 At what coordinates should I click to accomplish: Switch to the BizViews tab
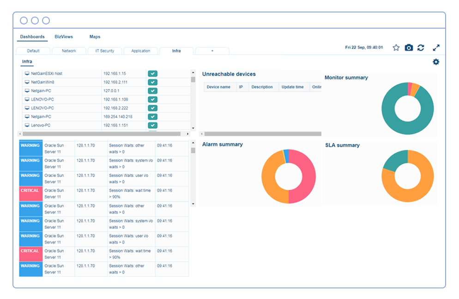pos(63,37)
